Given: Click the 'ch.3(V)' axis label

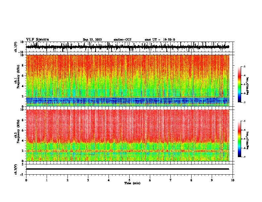Looking at the screenshot, I should pyautogui.click(x=16, y=169).
